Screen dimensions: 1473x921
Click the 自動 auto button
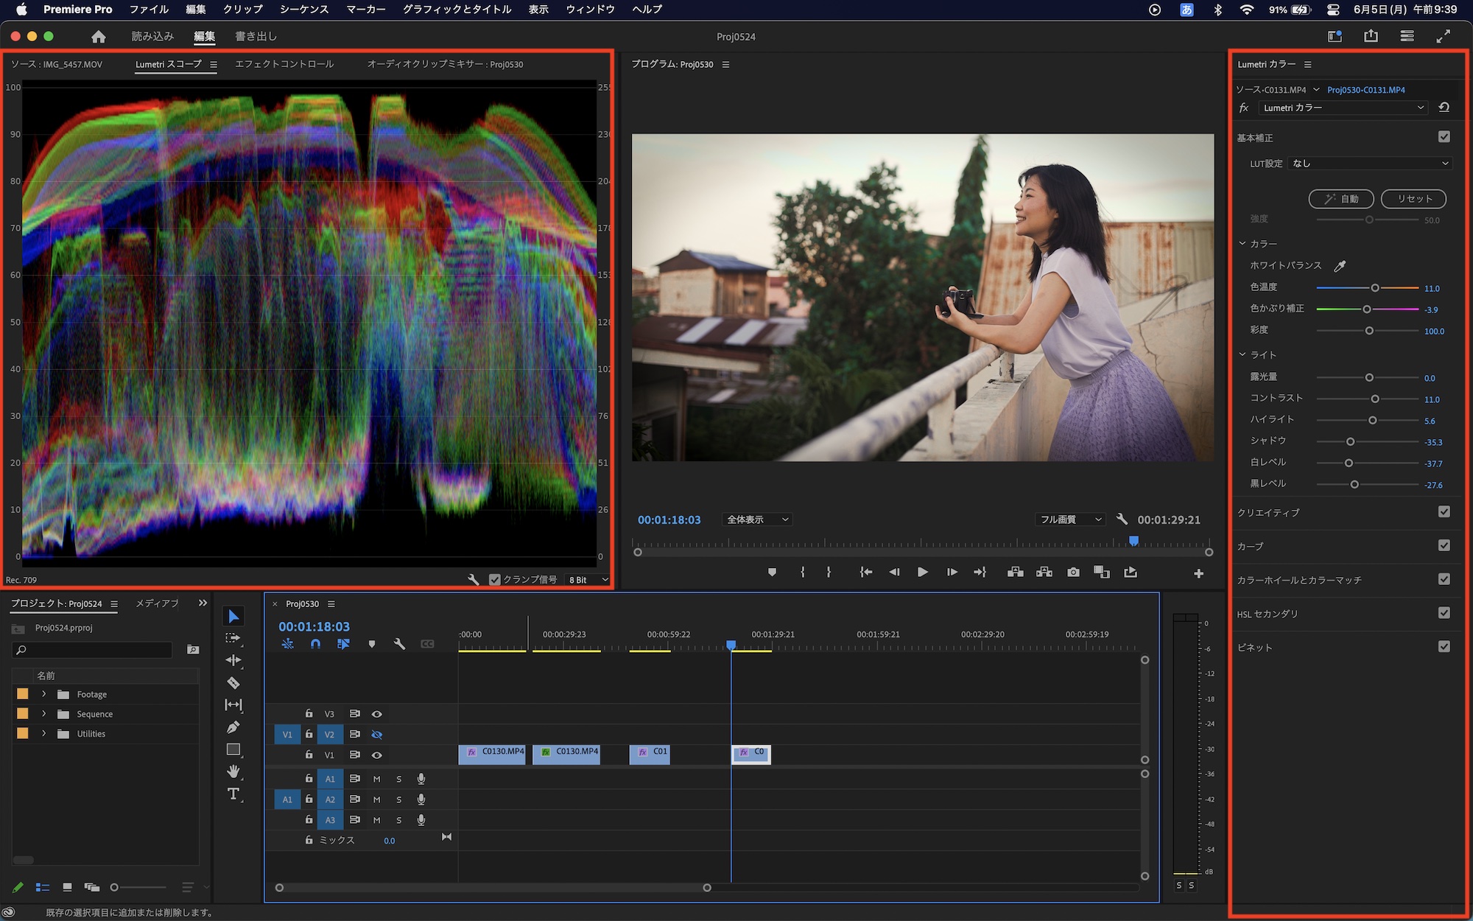1341,199
